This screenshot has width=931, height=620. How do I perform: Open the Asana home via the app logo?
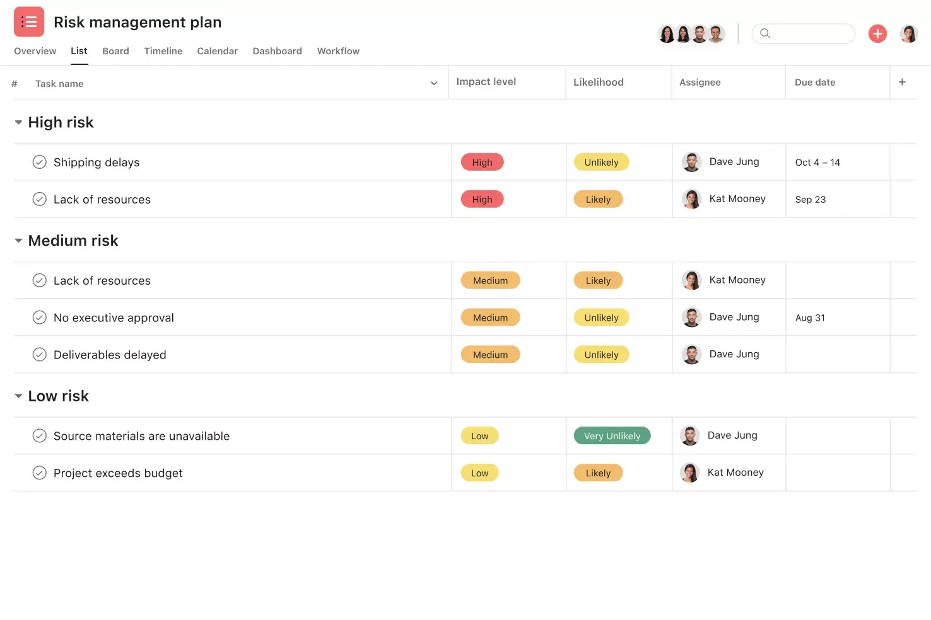(29, 21)
